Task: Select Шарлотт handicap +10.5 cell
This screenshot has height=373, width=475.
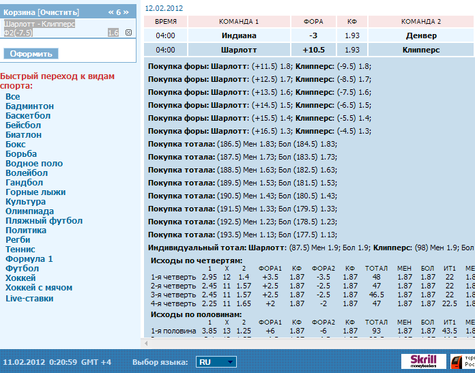Action: tap(313, 50)
